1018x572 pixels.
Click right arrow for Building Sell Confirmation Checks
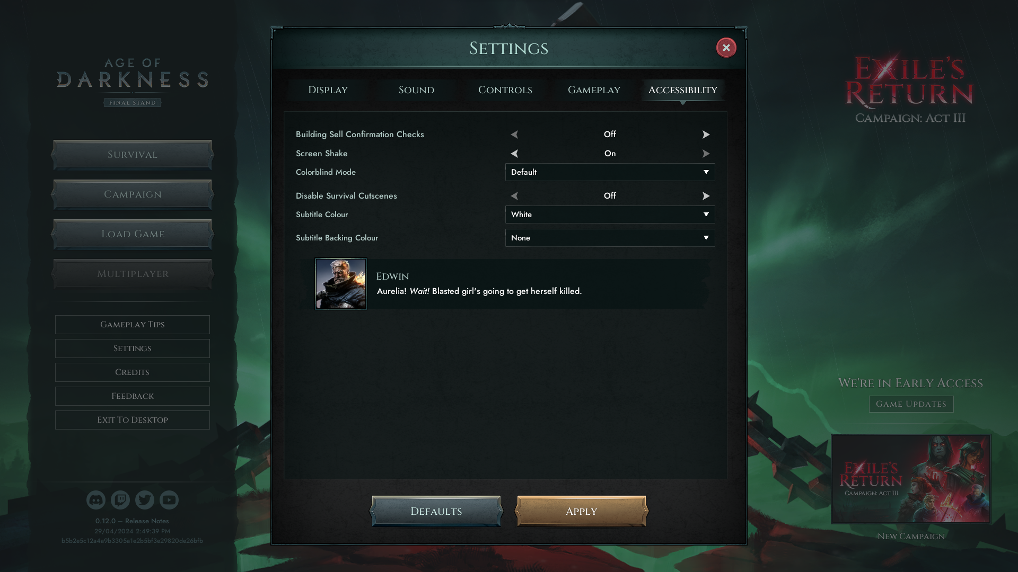pos(706,135)
